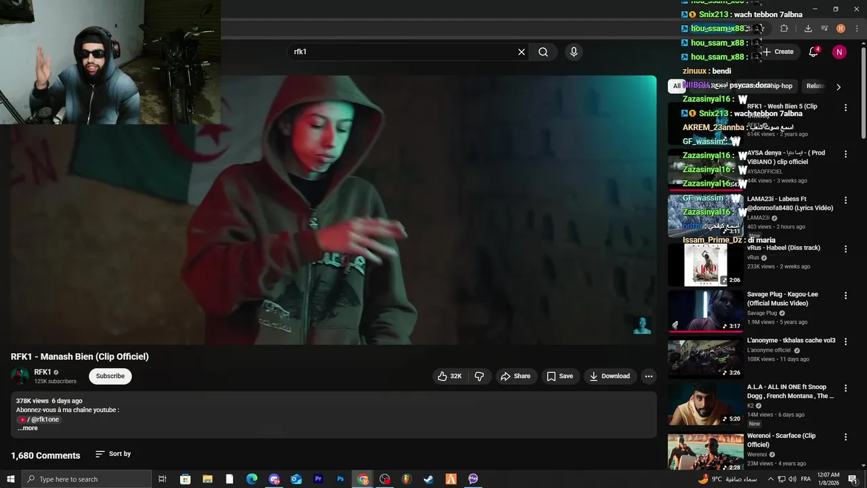The width and height of the screenshot is (867, 488).
Task: Open options for LAMA23i Labess video
Action: pos(845,200)
